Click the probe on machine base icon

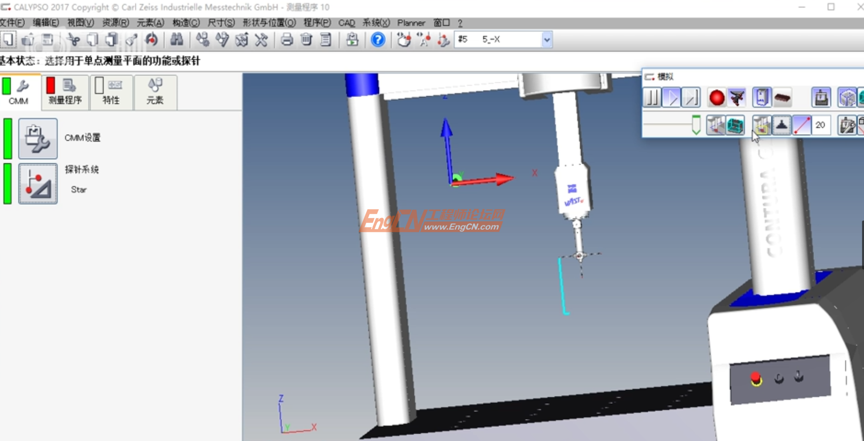(x=821, y=98)
